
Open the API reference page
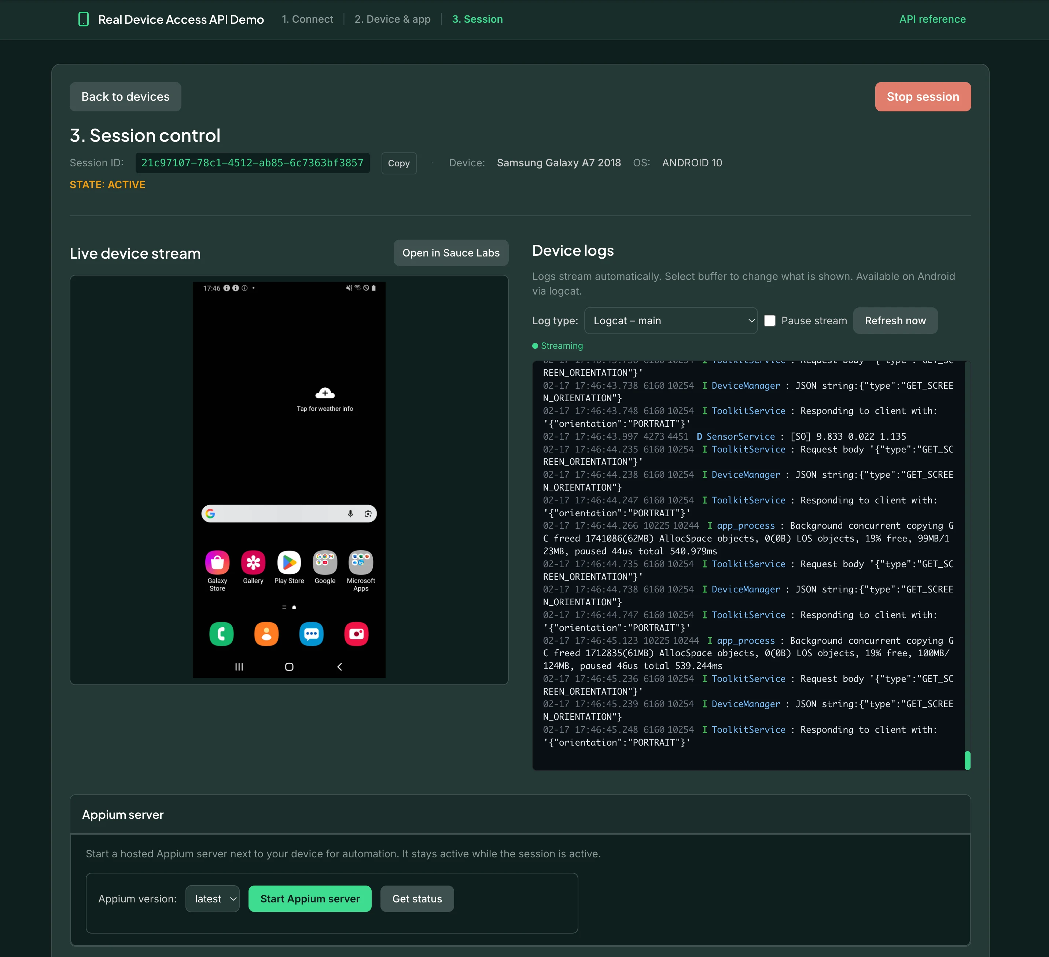(x=932, y=19)
